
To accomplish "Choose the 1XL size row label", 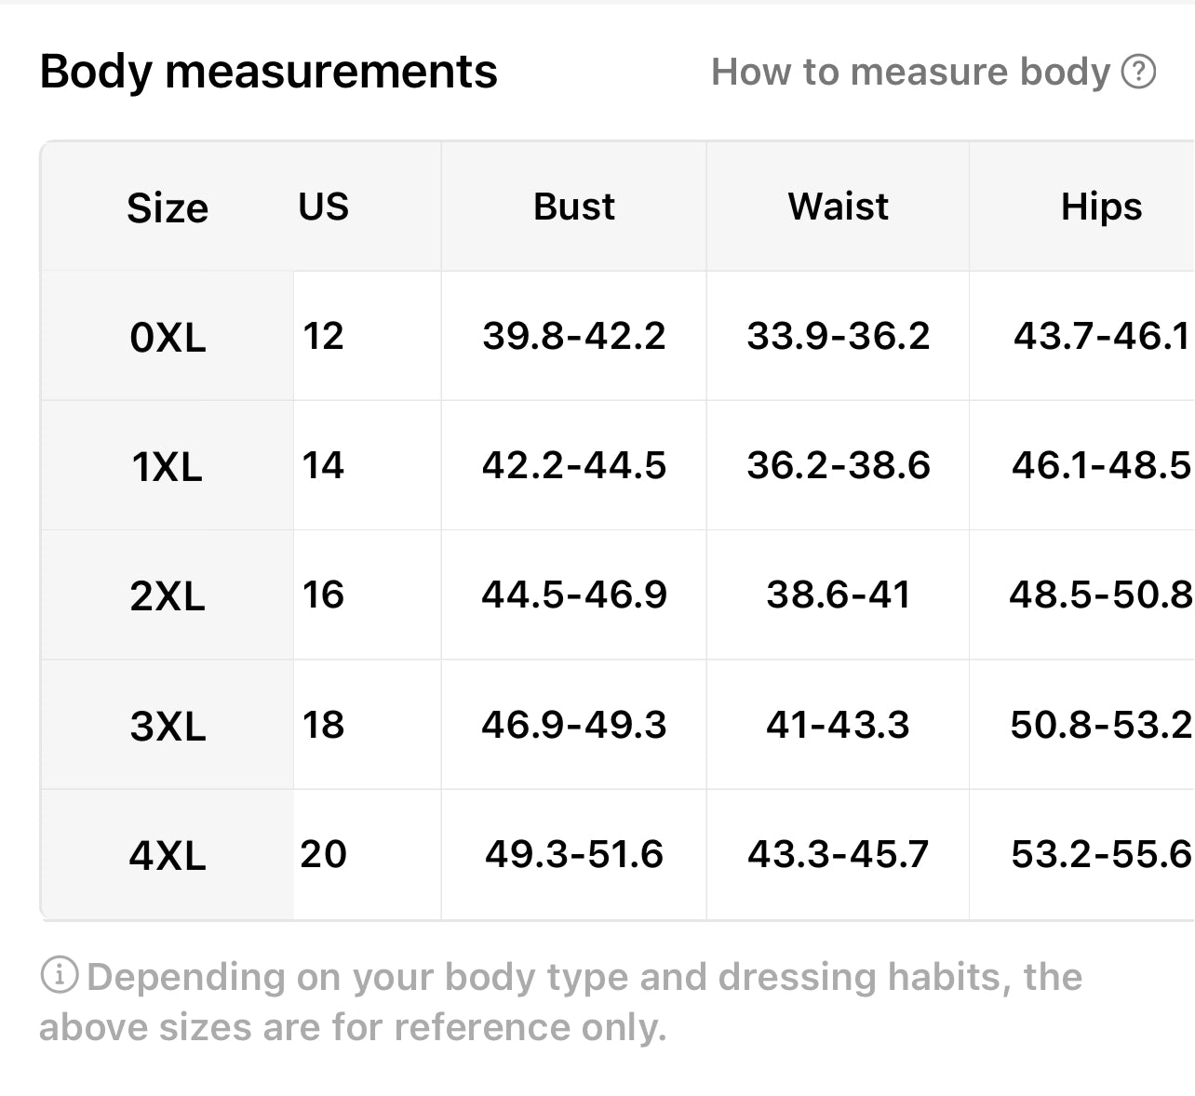I will click(x=168, y=466).
